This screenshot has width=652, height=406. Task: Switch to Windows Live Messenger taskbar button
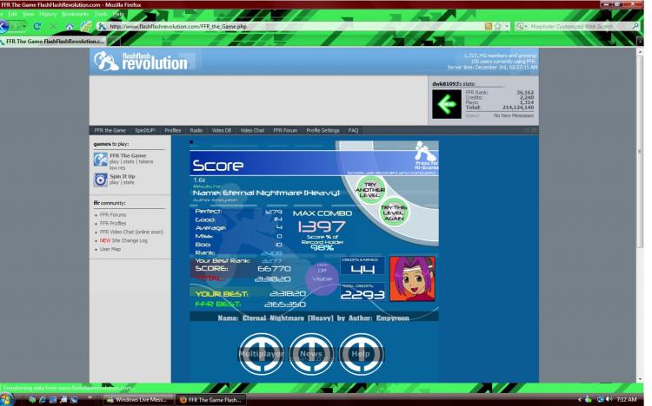(x=136, y=400)
